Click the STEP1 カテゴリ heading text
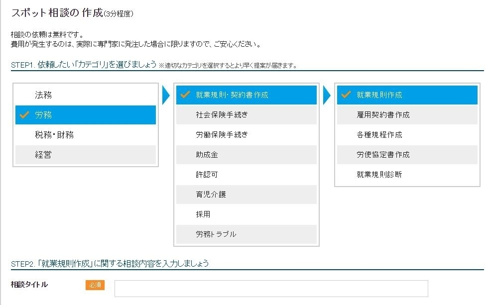The height and width of the screenshot is (305, 489). coord(84,65)
